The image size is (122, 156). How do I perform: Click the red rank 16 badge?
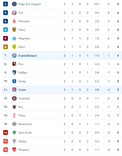pos(6,132)
